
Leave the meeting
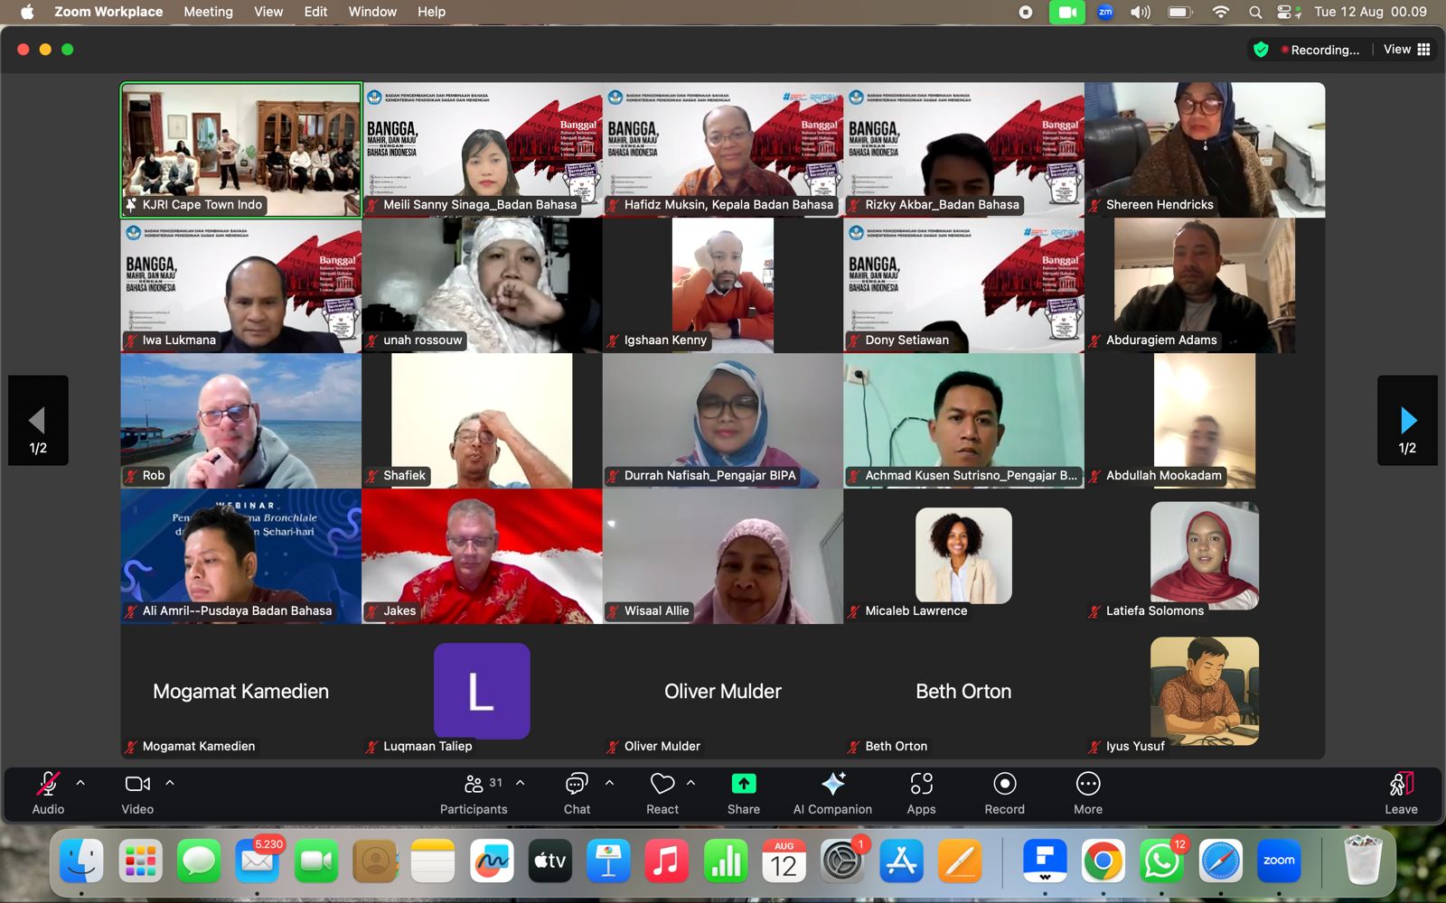coord(1401,794)
